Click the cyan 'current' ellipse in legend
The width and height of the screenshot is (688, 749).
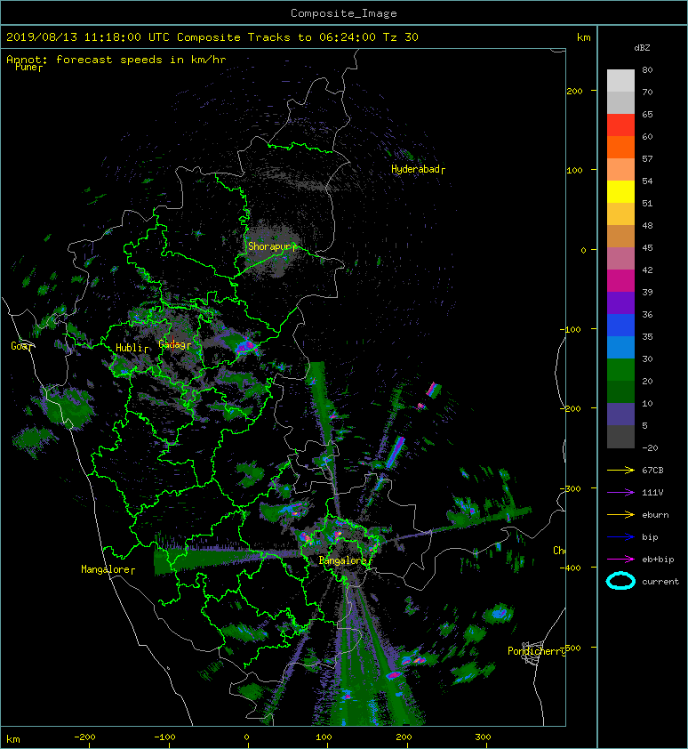click(x=620, y=581)
